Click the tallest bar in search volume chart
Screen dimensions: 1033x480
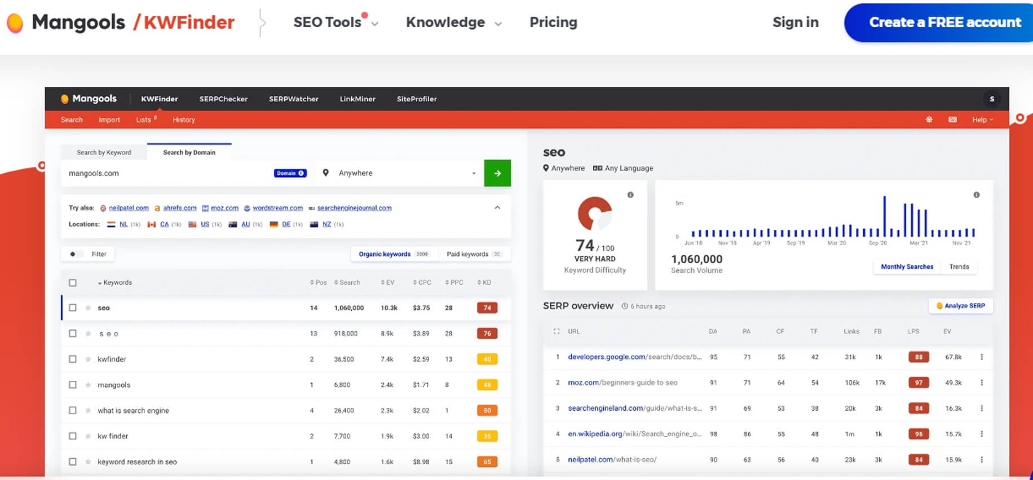[884, 216]
